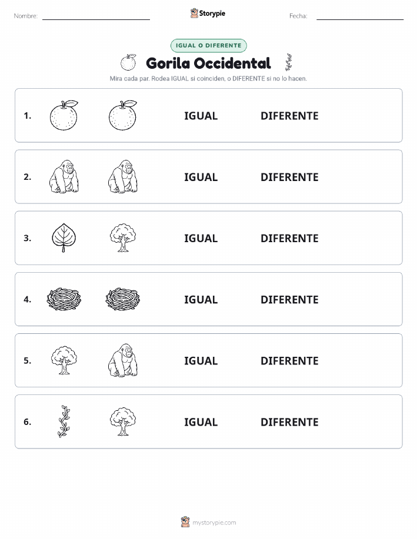Screen dimensions: 417x539
Task: Select the tree picture in row 3
Action: click(x=123, y=238)
